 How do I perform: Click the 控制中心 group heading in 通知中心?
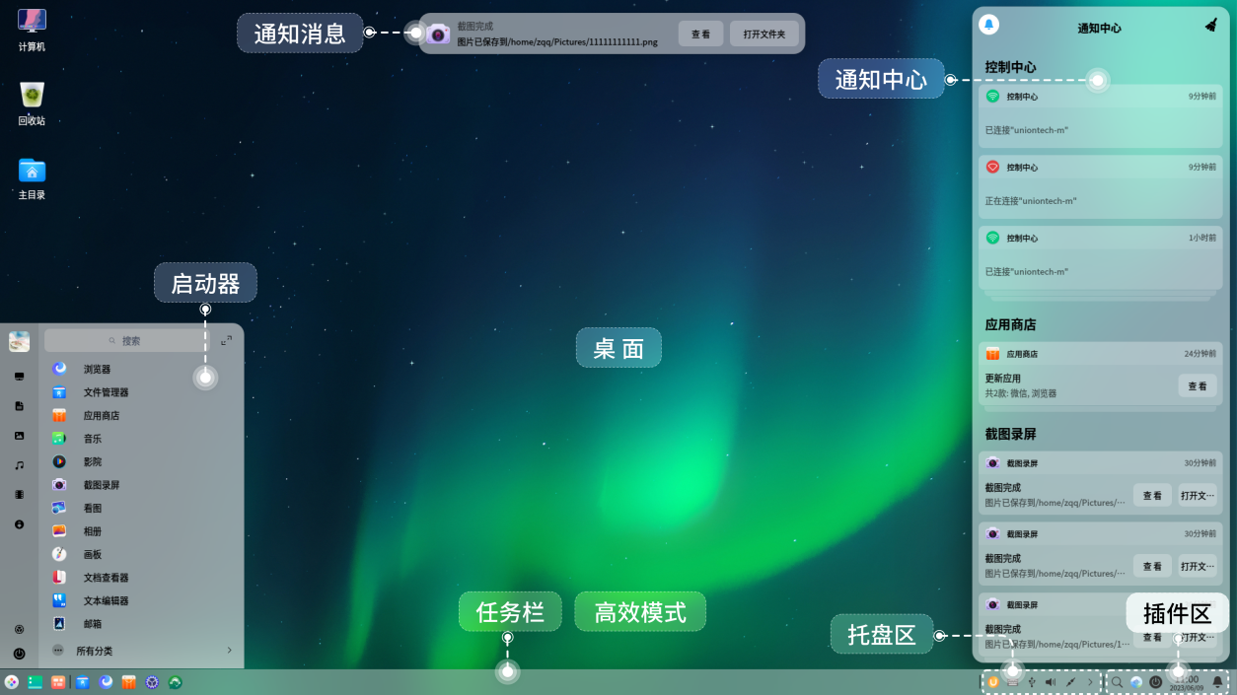(x=1010, y=67)
